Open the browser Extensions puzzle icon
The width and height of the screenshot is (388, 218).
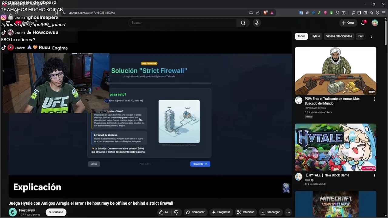point(337,13)
